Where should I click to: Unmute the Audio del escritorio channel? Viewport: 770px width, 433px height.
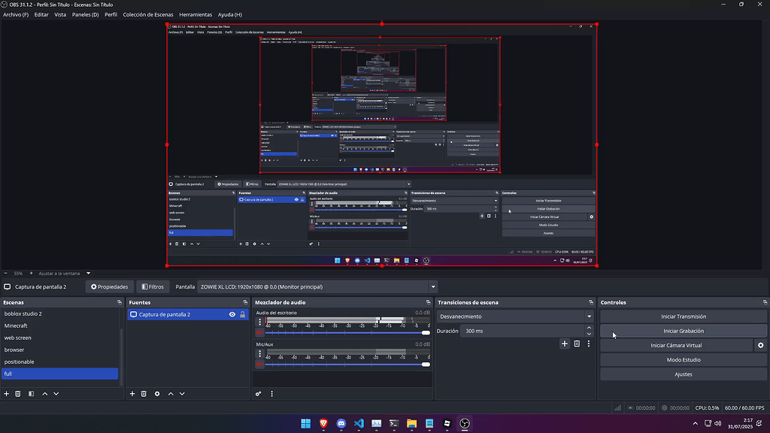pos(259,332)
